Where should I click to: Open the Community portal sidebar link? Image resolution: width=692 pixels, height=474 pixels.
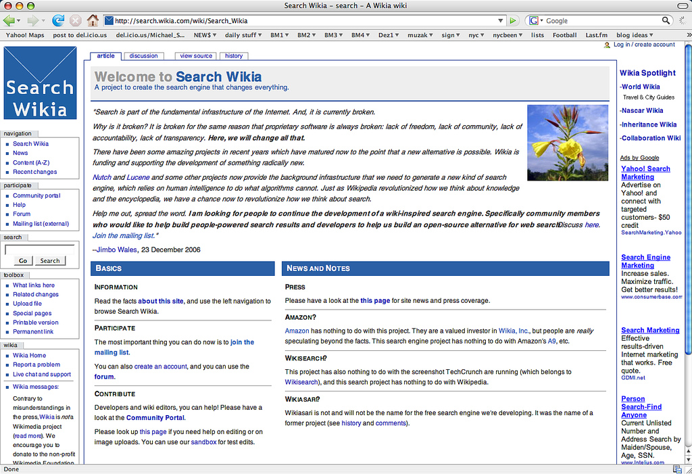36,195
